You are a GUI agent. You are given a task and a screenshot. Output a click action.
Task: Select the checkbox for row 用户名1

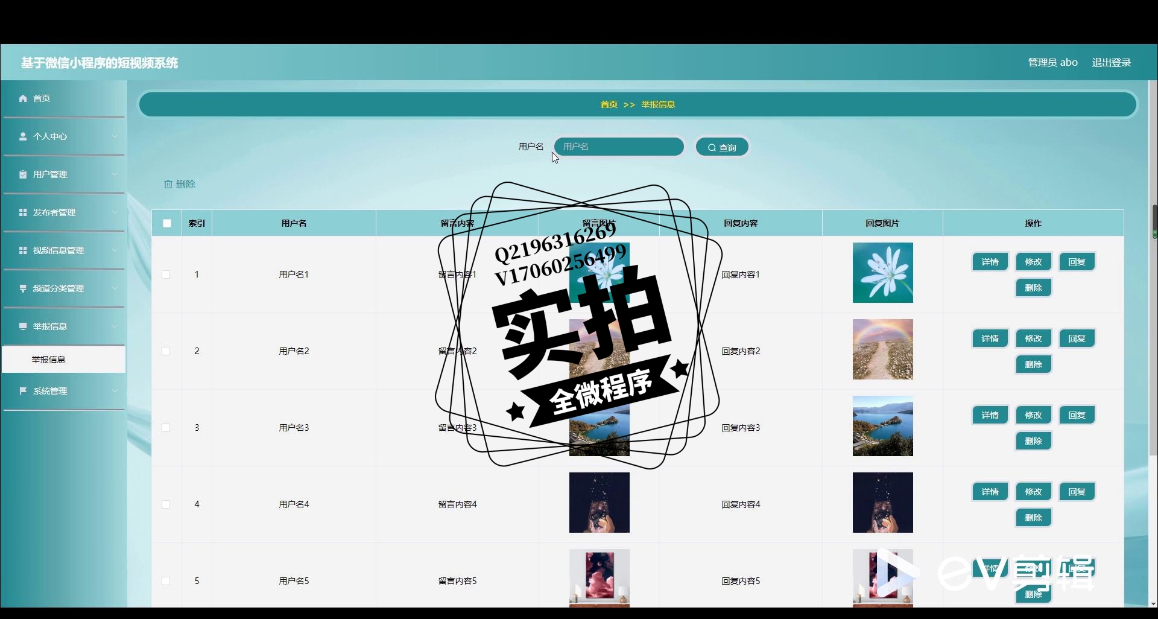[166, 275]
